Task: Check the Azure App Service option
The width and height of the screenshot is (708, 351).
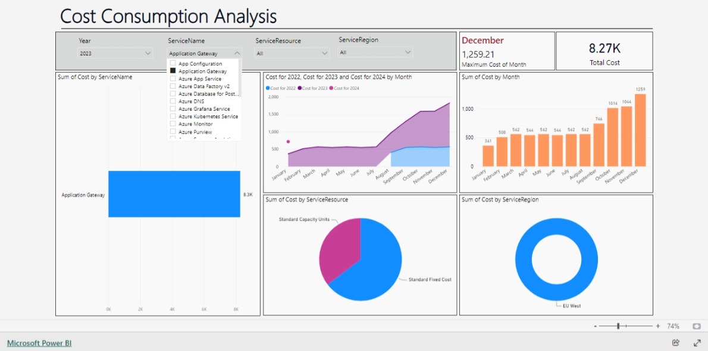Action: point(173,79)
